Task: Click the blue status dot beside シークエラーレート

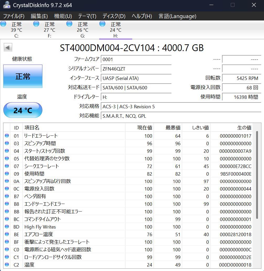Action: pos(7,166)
